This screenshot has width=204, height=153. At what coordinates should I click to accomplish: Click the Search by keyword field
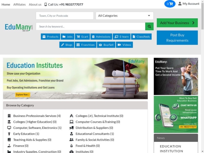[x=90, y=27]
